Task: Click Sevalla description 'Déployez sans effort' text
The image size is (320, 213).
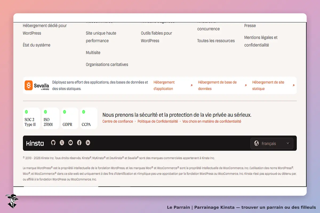Action: [100, 85]
